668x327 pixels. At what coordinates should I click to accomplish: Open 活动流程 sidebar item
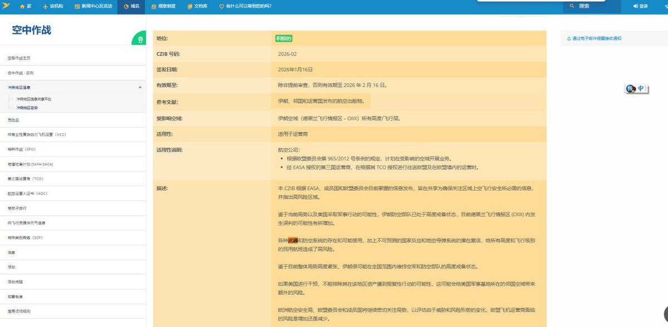pyautogui.click(x=15, y=281)
